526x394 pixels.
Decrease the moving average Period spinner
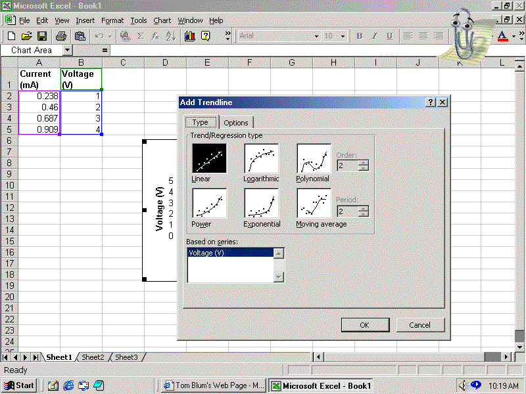pos(364,214)
